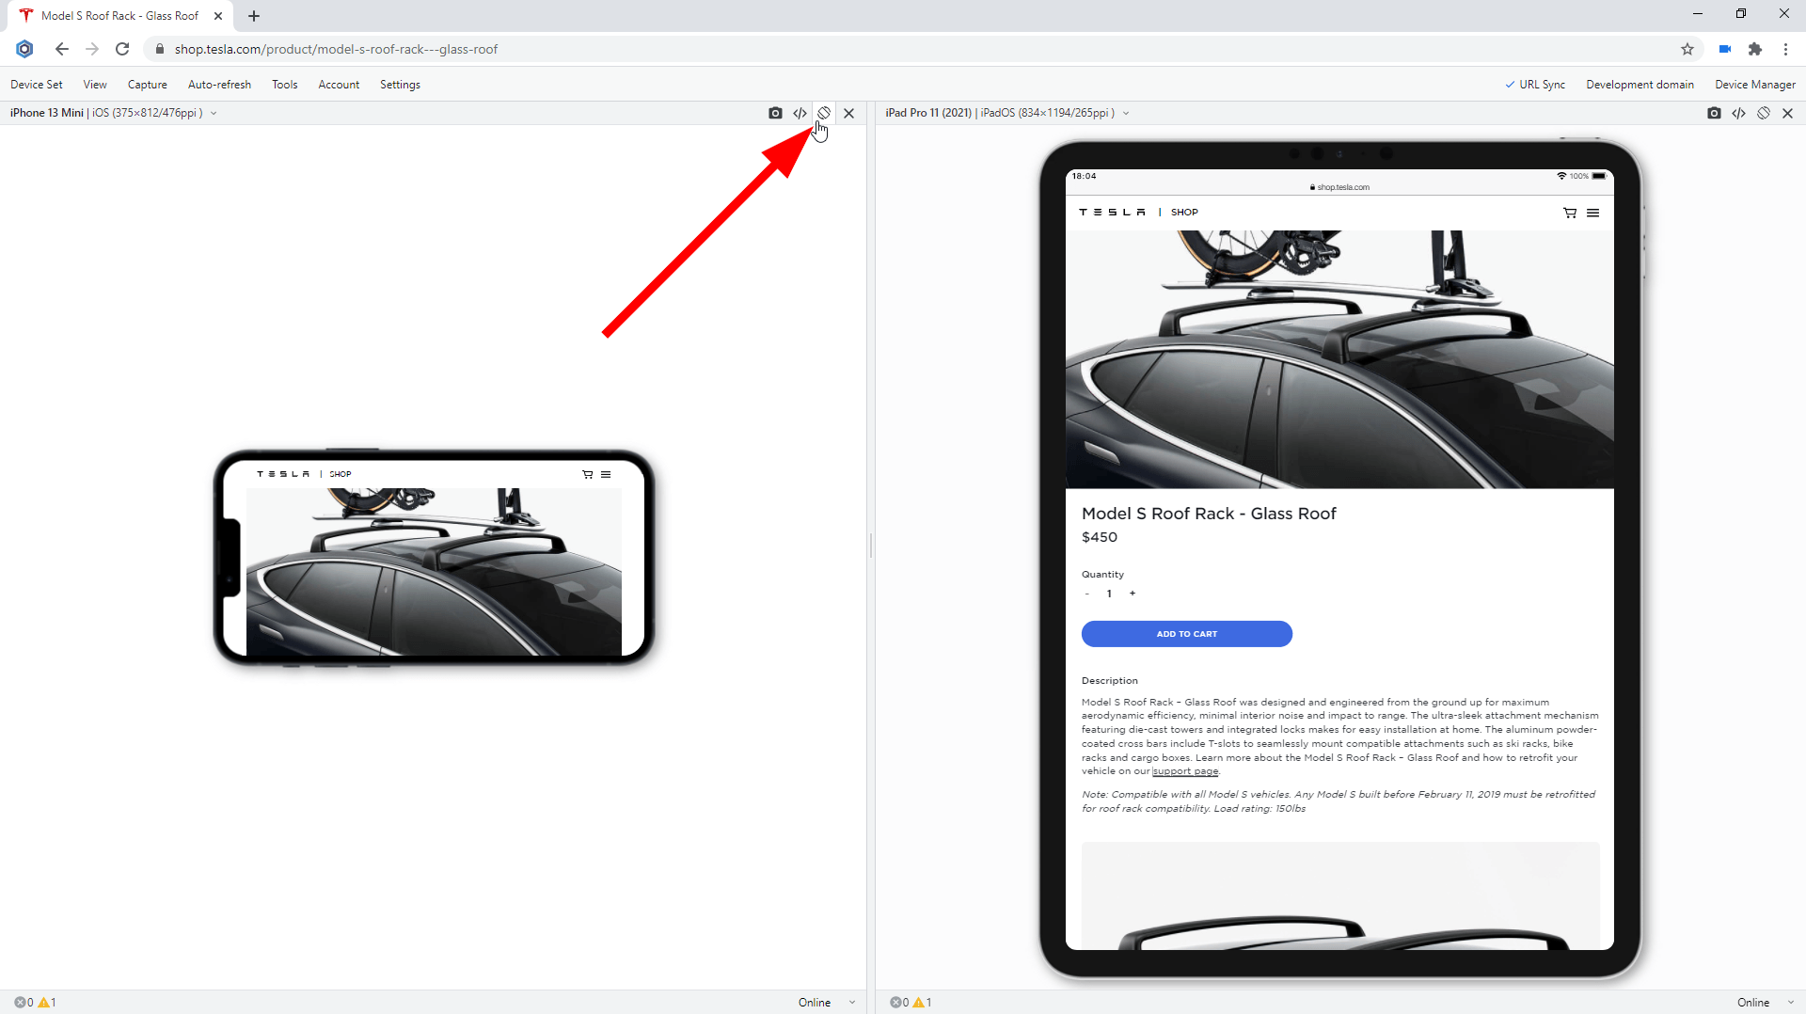Bookmark this page with star icon
The image size is (1806, 1014).
(x=1687, y=49)
